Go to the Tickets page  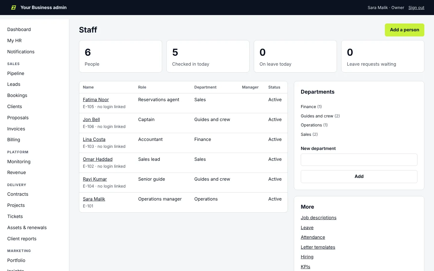click(x=15, y=216)
